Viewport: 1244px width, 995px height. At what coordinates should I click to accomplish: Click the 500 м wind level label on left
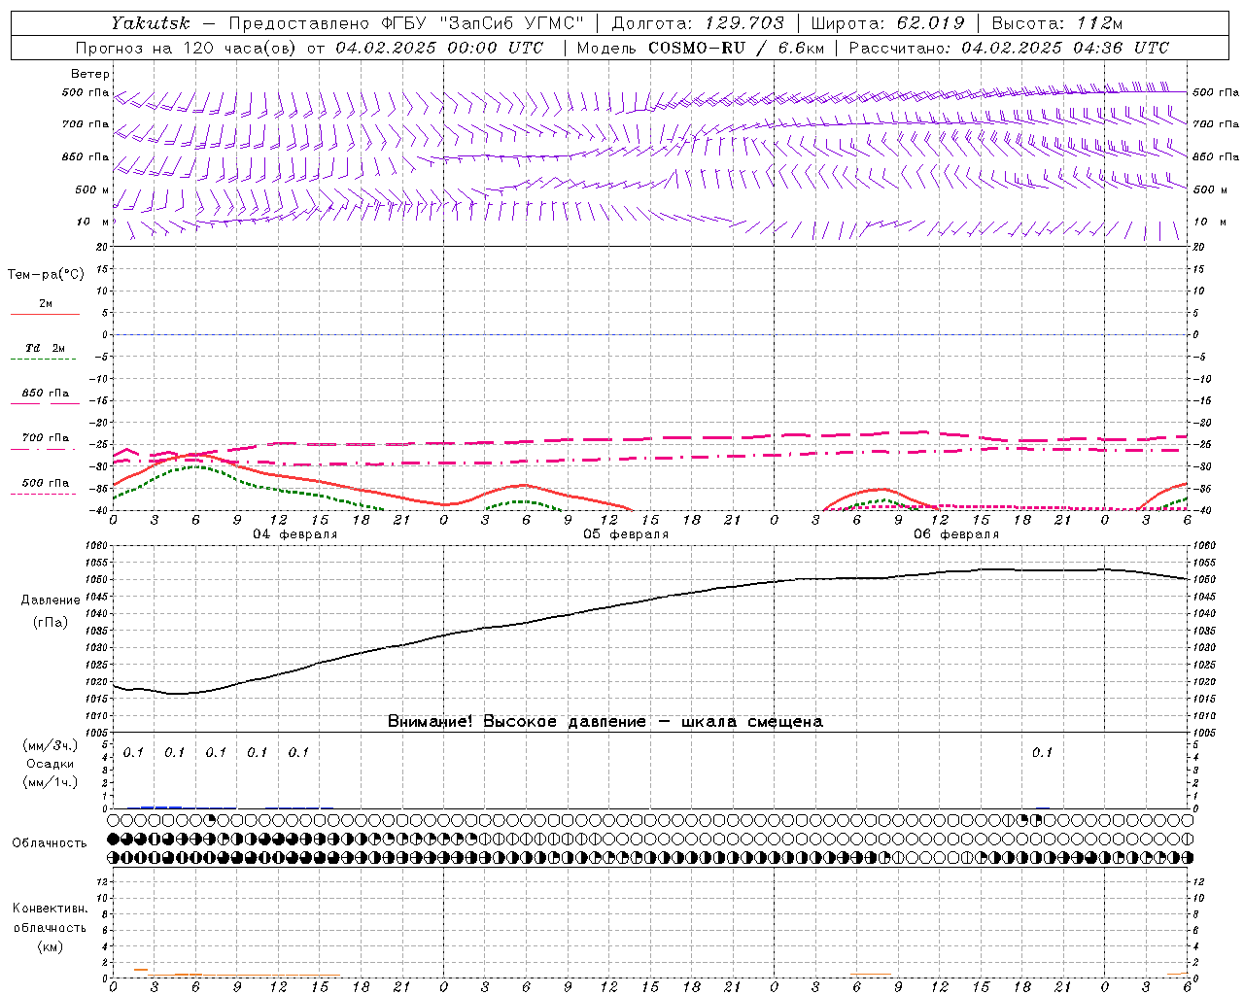tap(92, 189)
